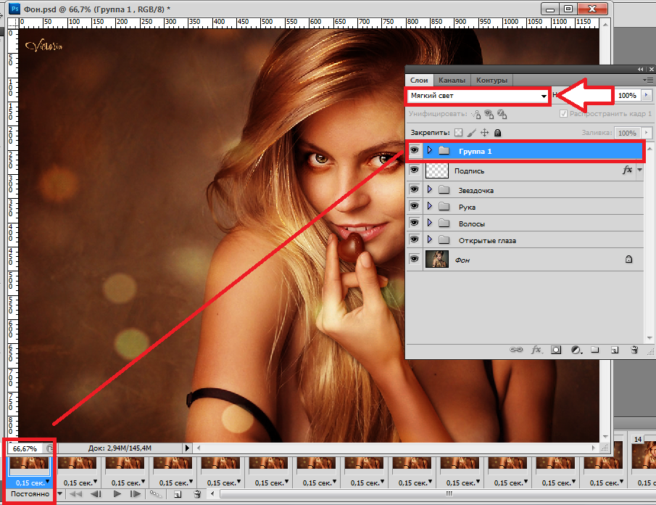Switch to the Каналы tab
This screenshot has width=656, height=505.
pyautogui.click(x=452, y=80)
